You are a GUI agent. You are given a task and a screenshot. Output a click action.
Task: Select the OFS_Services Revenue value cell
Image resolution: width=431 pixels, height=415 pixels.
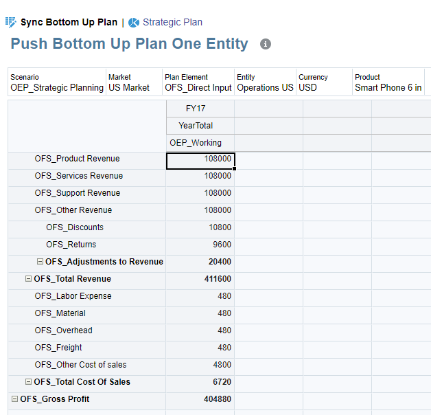[200, 178]
